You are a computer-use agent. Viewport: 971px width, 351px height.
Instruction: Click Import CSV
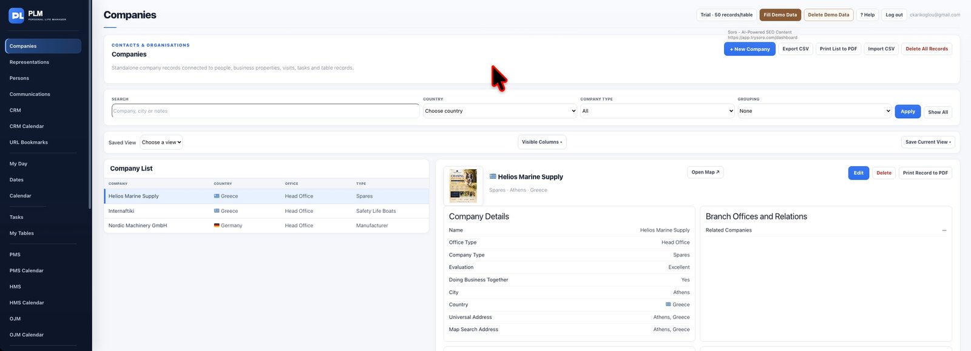pos(881,48)
